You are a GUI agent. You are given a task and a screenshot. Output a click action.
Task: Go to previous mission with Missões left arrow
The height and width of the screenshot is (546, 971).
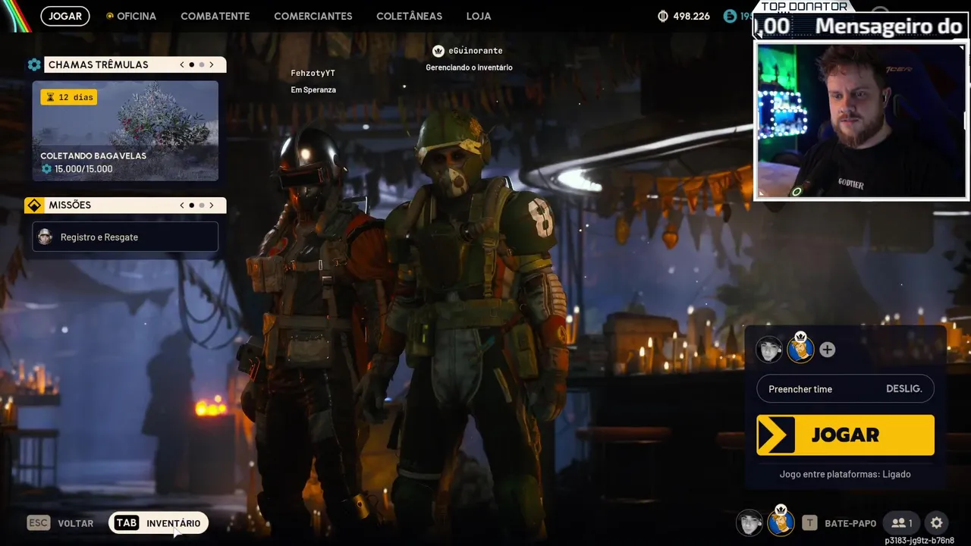pos(182,206)
